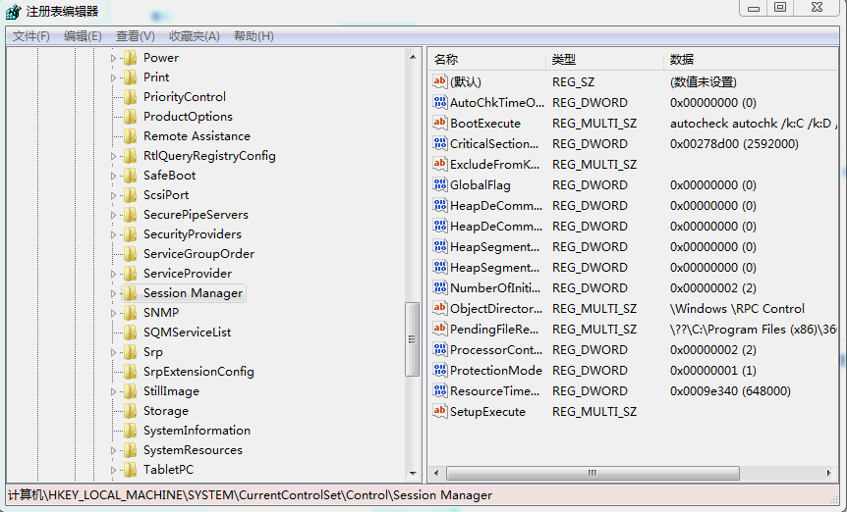847x512 pixels.
Task: Click the values pane horizontal scrollbar thumb
Action: (593, 473)
